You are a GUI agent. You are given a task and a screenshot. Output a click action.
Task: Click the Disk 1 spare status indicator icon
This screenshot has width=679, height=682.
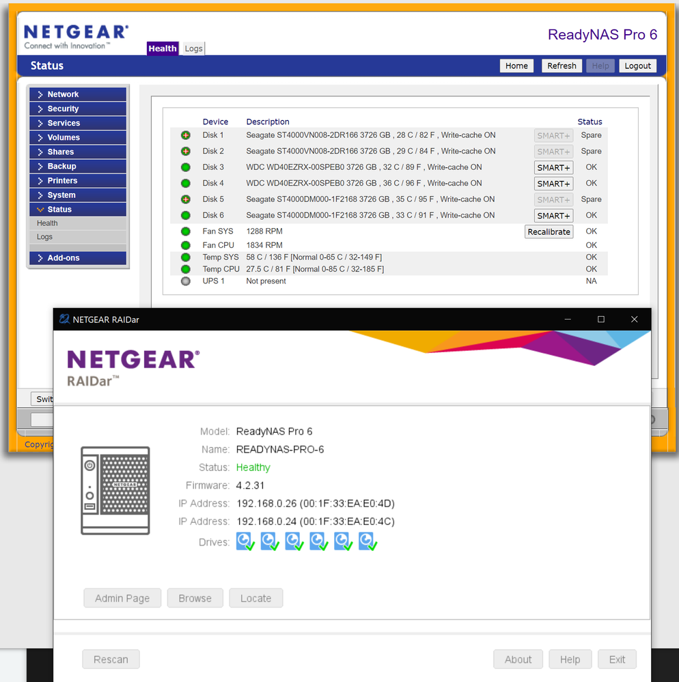185,135
